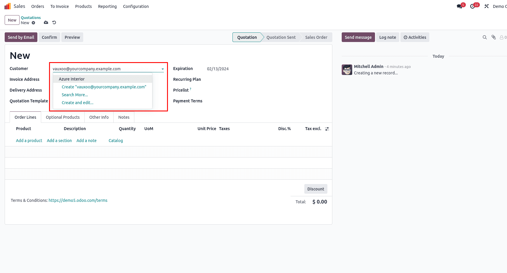
Task: Open the activities clock icon
Action: pos(473,6)
